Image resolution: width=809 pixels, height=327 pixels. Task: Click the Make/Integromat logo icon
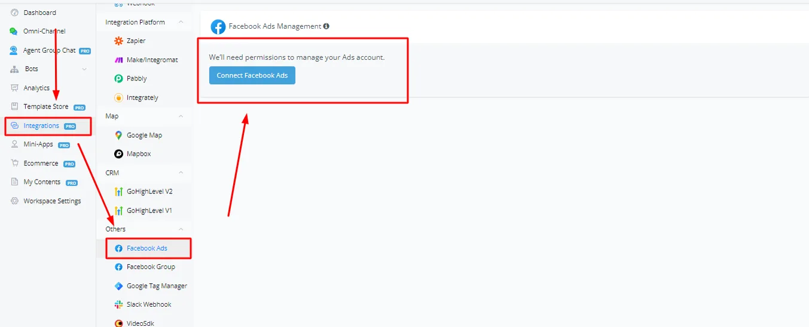pos(118,60)
